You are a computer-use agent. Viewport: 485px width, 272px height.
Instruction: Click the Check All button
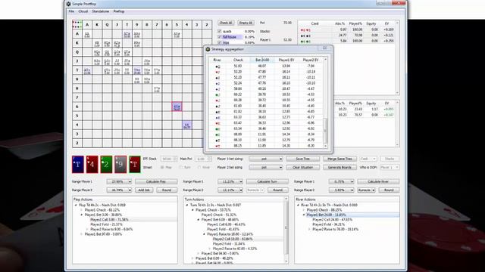226,23
